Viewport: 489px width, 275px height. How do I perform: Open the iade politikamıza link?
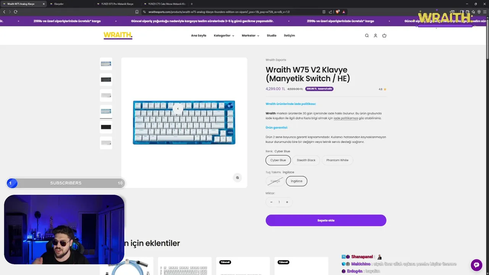click(346, 118)
